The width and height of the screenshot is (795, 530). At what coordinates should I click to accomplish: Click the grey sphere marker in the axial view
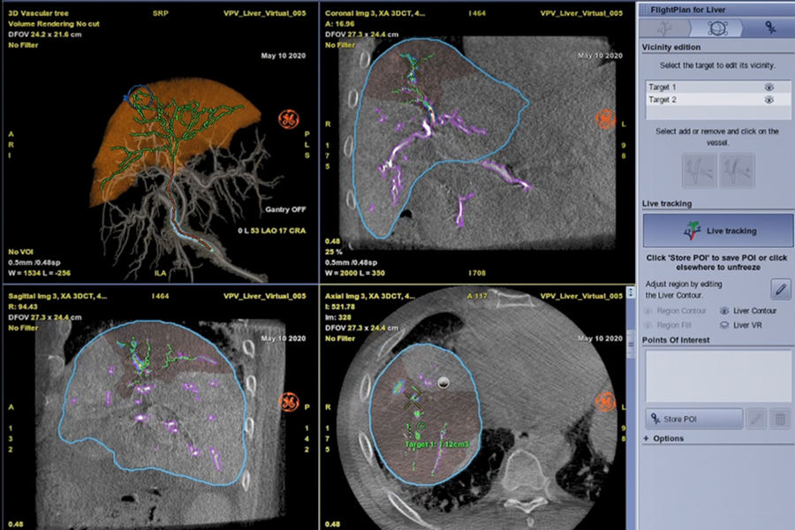[443, 382]
